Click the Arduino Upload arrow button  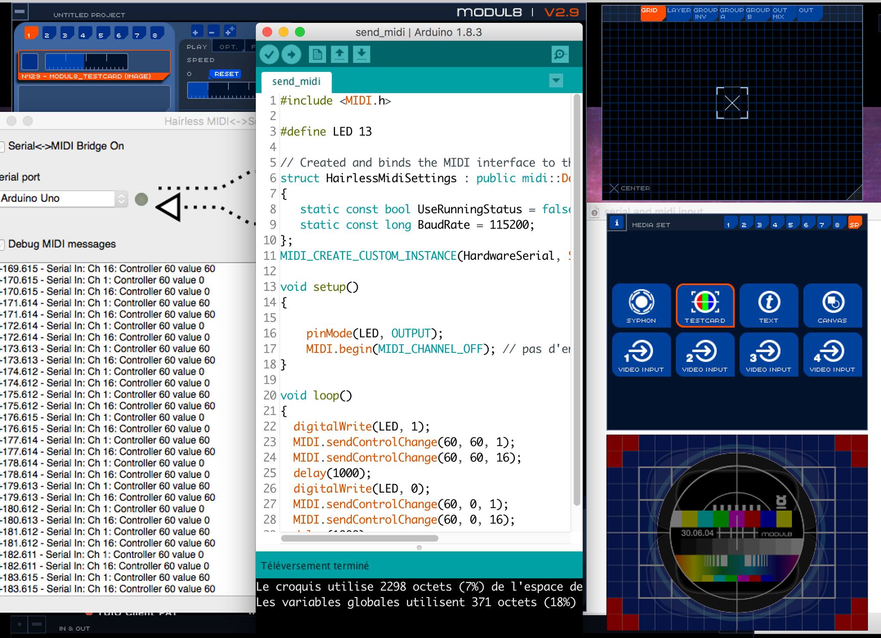click(292, 54)
